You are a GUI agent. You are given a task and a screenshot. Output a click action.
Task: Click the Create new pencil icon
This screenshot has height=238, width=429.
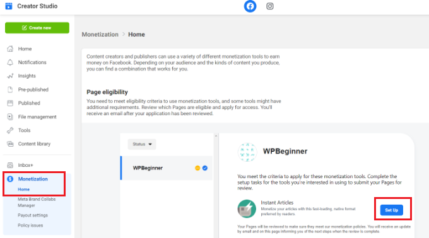pyautogui.click(x=25, y=28)
